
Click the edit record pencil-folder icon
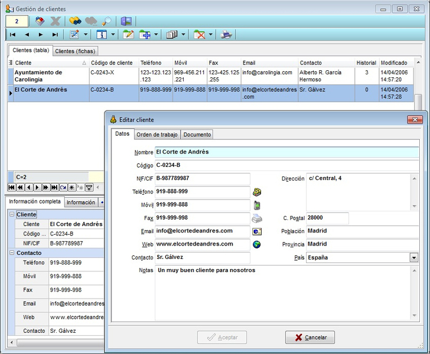[128, 35]
